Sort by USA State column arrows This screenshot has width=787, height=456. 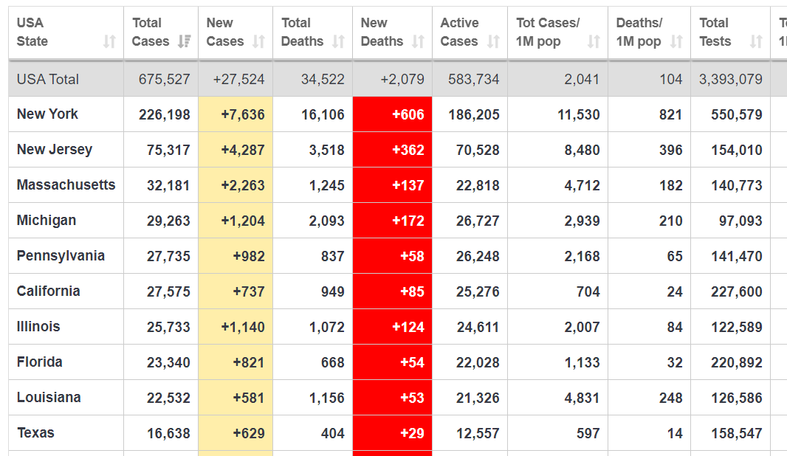109,41
